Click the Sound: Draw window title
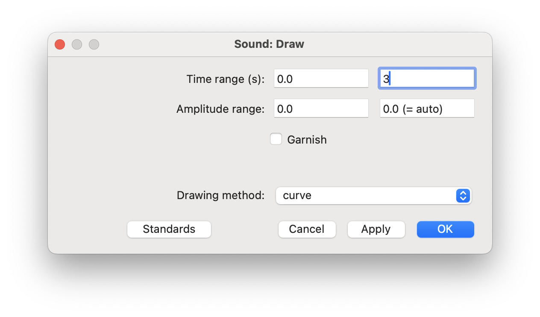540x317 pixels. click(269, 44)
